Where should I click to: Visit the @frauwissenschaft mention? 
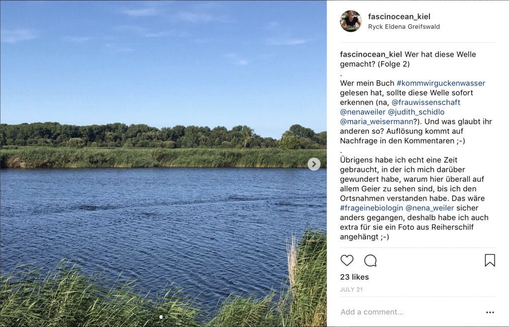click(x=426, y=102)
